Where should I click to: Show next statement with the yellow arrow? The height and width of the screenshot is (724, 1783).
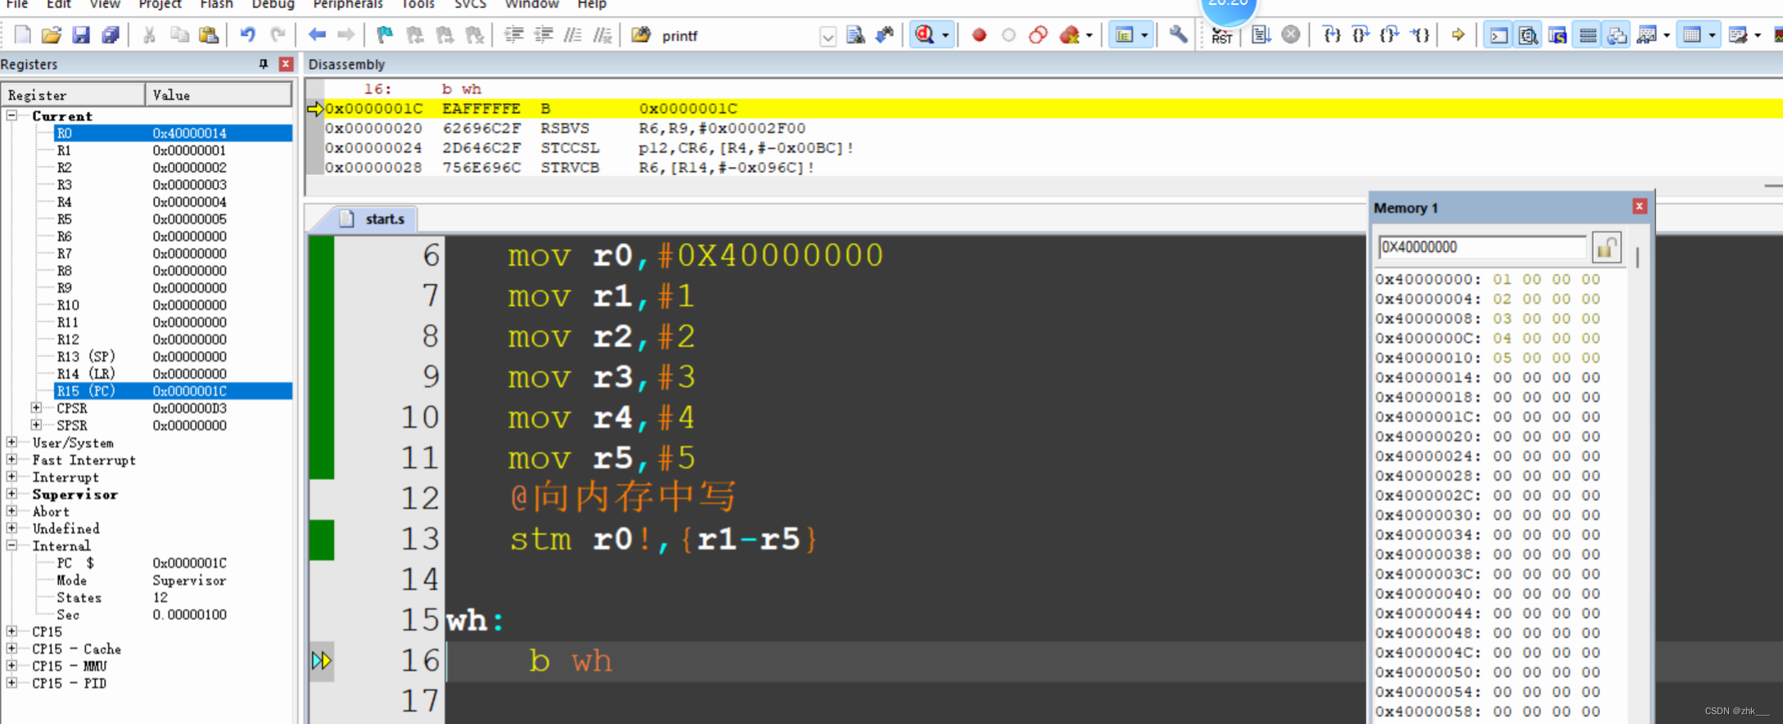click(x=1458, y=35)
